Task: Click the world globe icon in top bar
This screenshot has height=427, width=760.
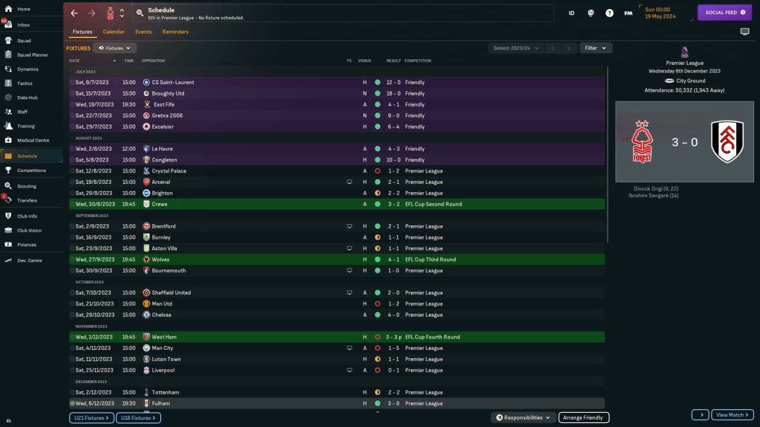Action: (x=590, y=12)
